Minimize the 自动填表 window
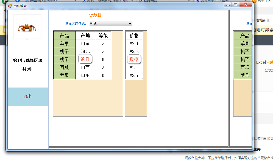 [x=228, y=5]
